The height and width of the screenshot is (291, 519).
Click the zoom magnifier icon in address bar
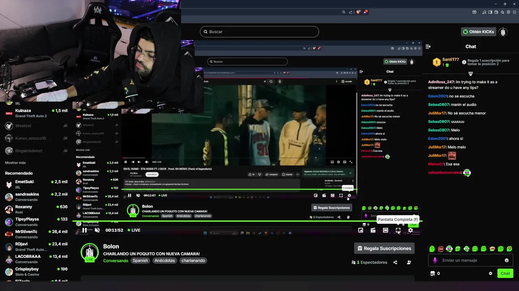(x=344, y=12)
